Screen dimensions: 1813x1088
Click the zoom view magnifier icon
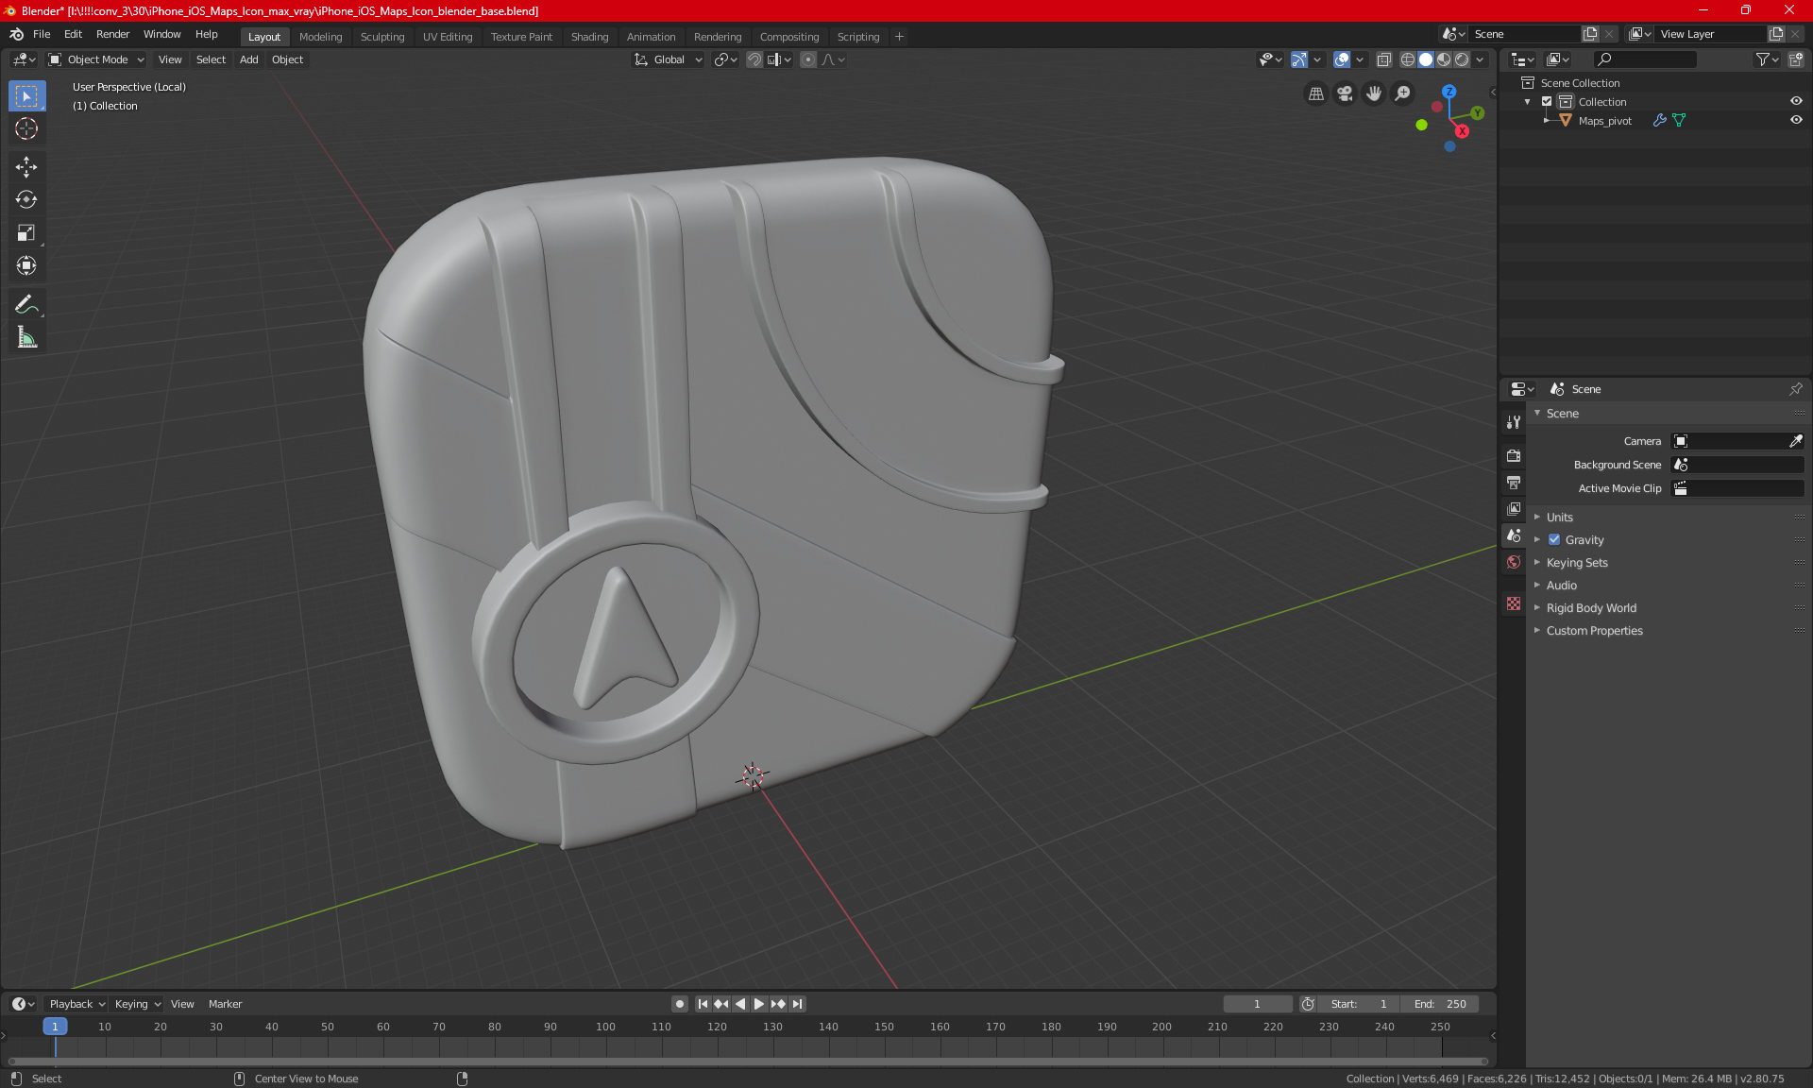1403,93
